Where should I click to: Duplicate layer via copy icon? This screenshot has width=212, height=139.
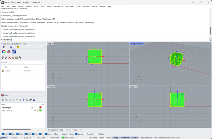(x=6, y=100)
